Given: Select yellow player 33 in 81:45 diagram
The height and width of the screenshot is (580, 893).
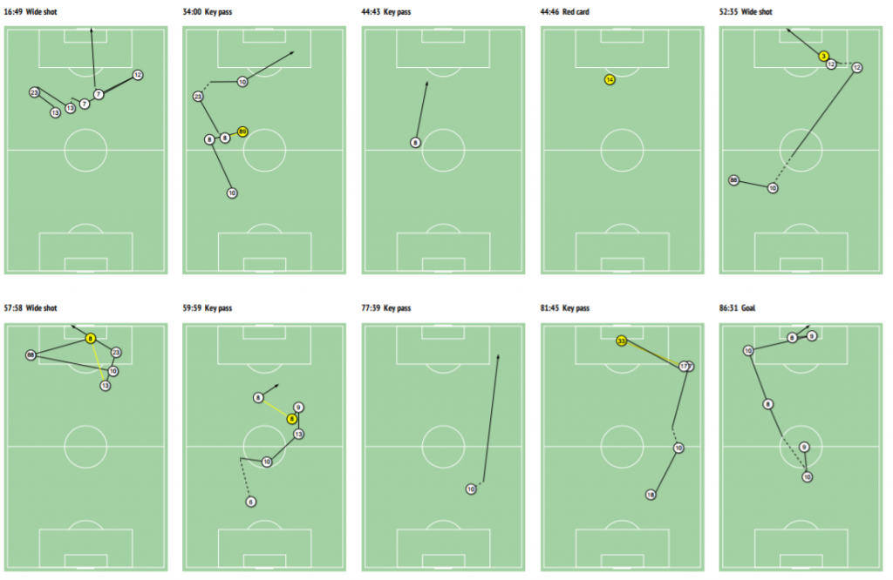Looking at the screenshot, I should tap(621, 341).
